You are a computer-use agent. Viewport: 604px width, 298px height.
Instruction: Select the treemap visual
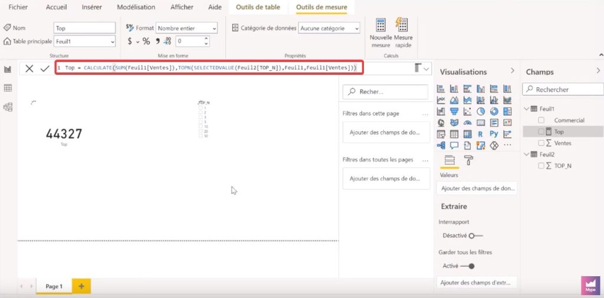[507, 111]
